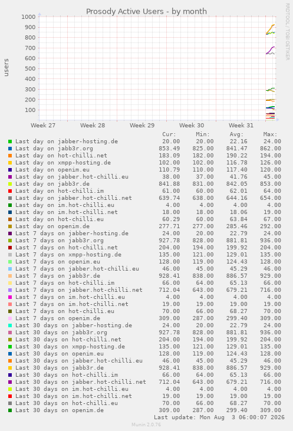This screenshot has height=431, width=293.
Task: Click the legend label Last 30 days on hot-chilli.net
Action: 68,340
